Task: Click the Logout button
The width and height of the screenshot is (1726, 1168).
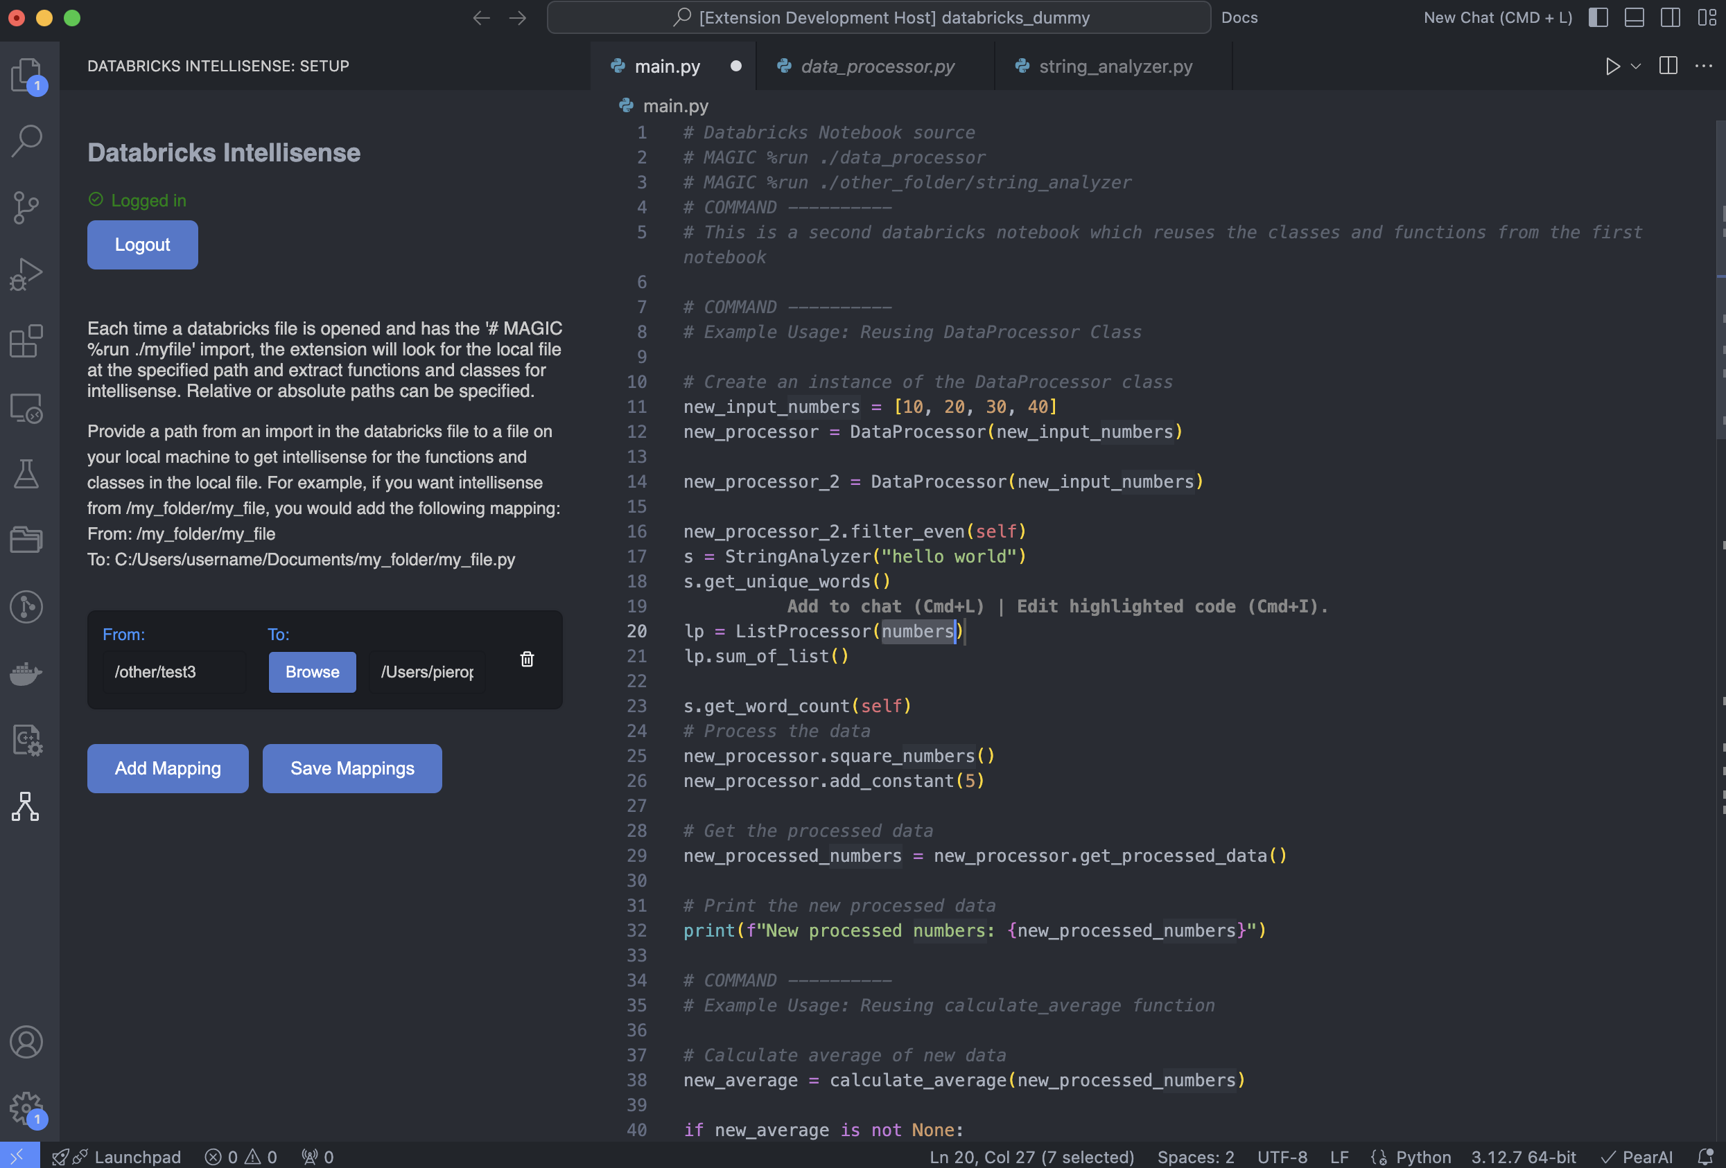Action: click(142, 245)
